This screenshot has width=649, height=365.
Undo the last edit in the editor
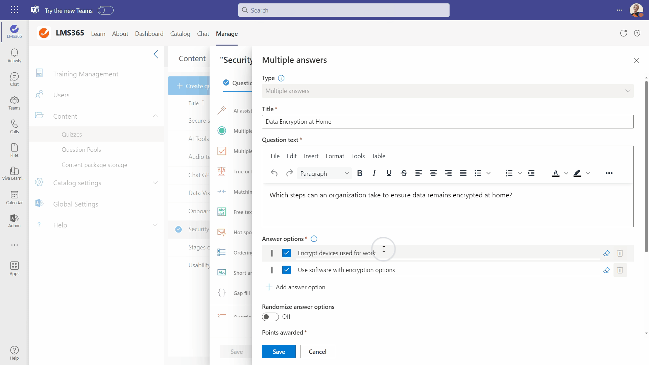tap(274, 173)
